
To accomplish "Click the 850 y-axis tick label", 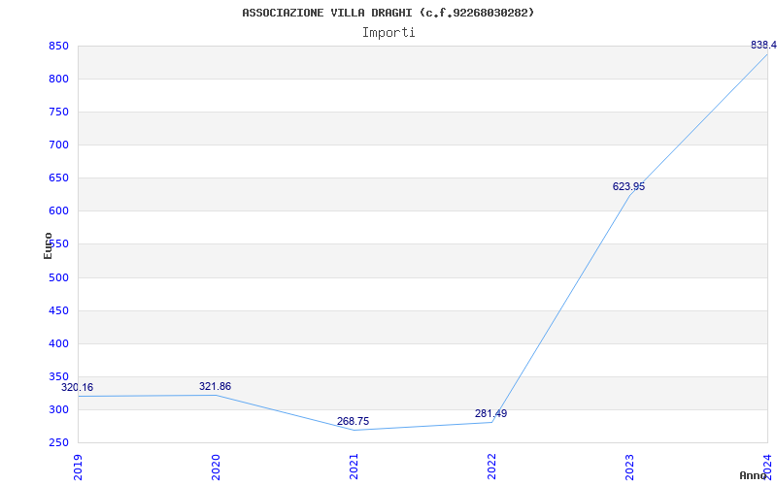I will [x=58, y=46].
